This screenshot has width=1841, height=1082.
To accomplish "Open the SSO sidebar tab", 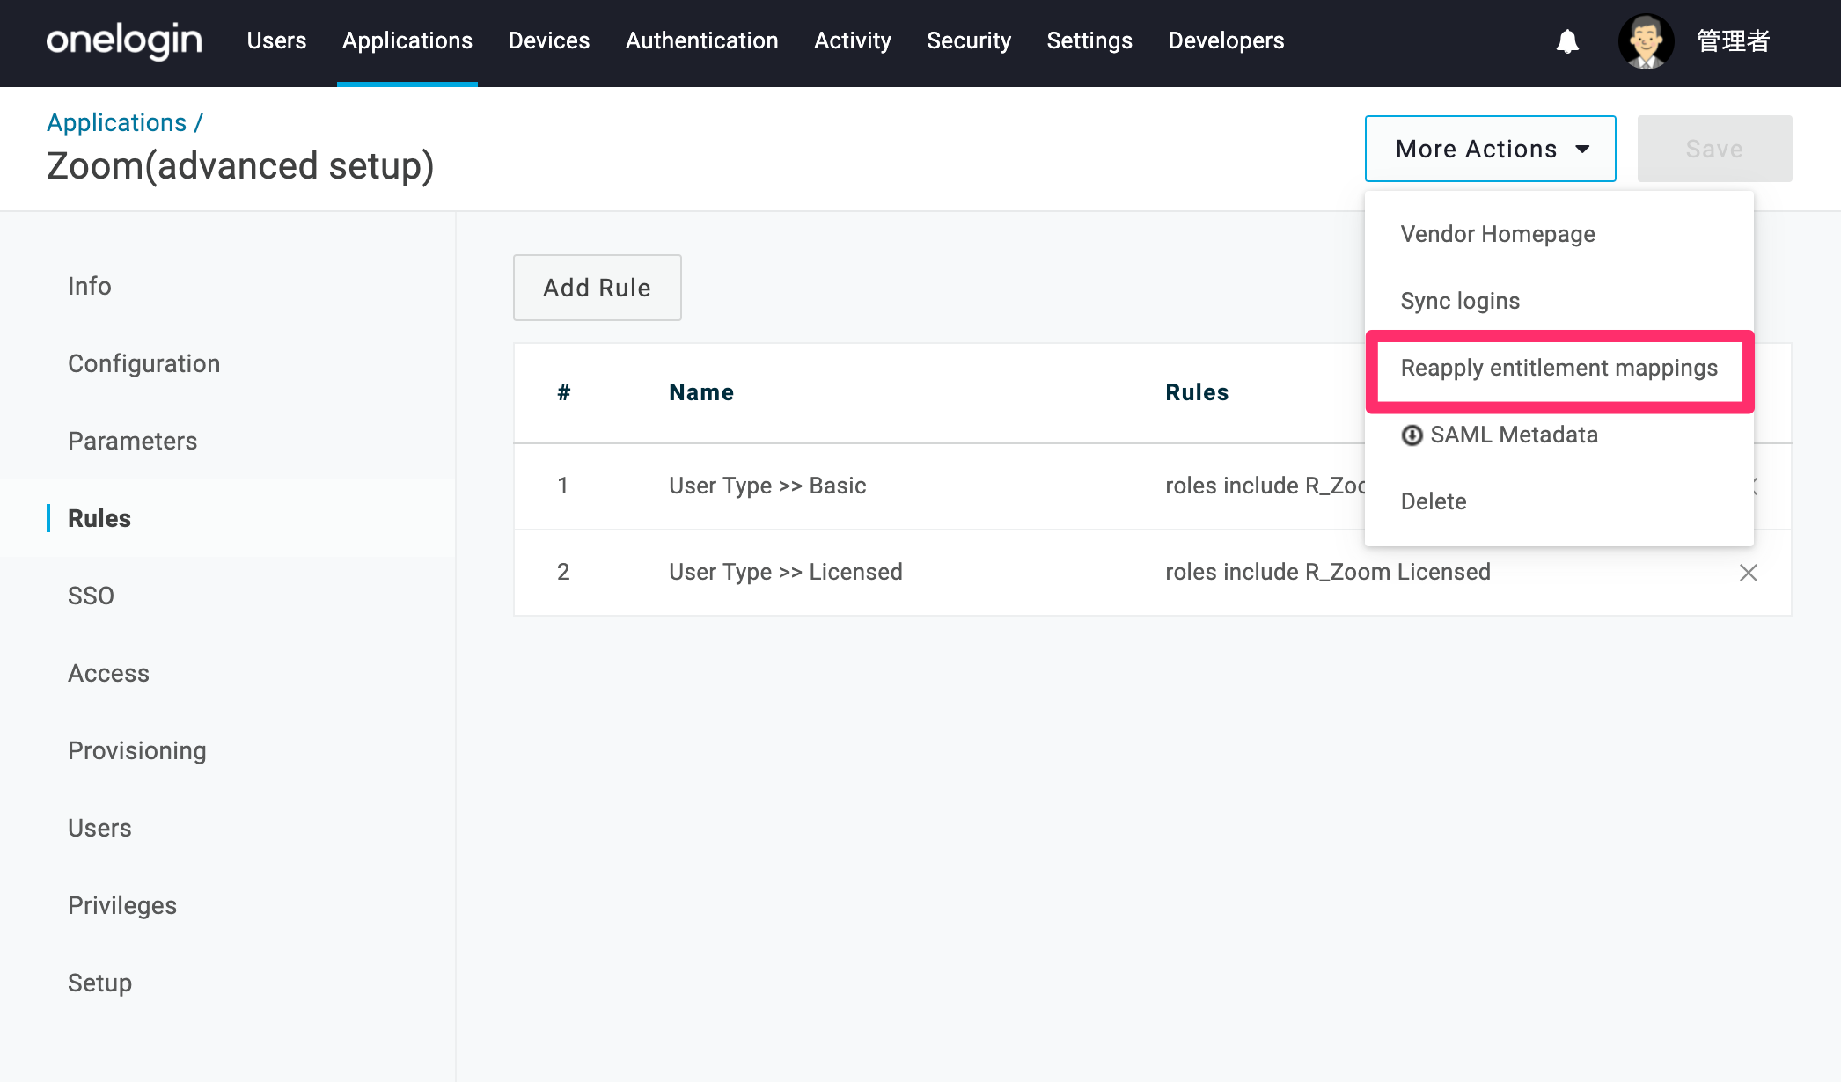I will click(x=92, y=596).
